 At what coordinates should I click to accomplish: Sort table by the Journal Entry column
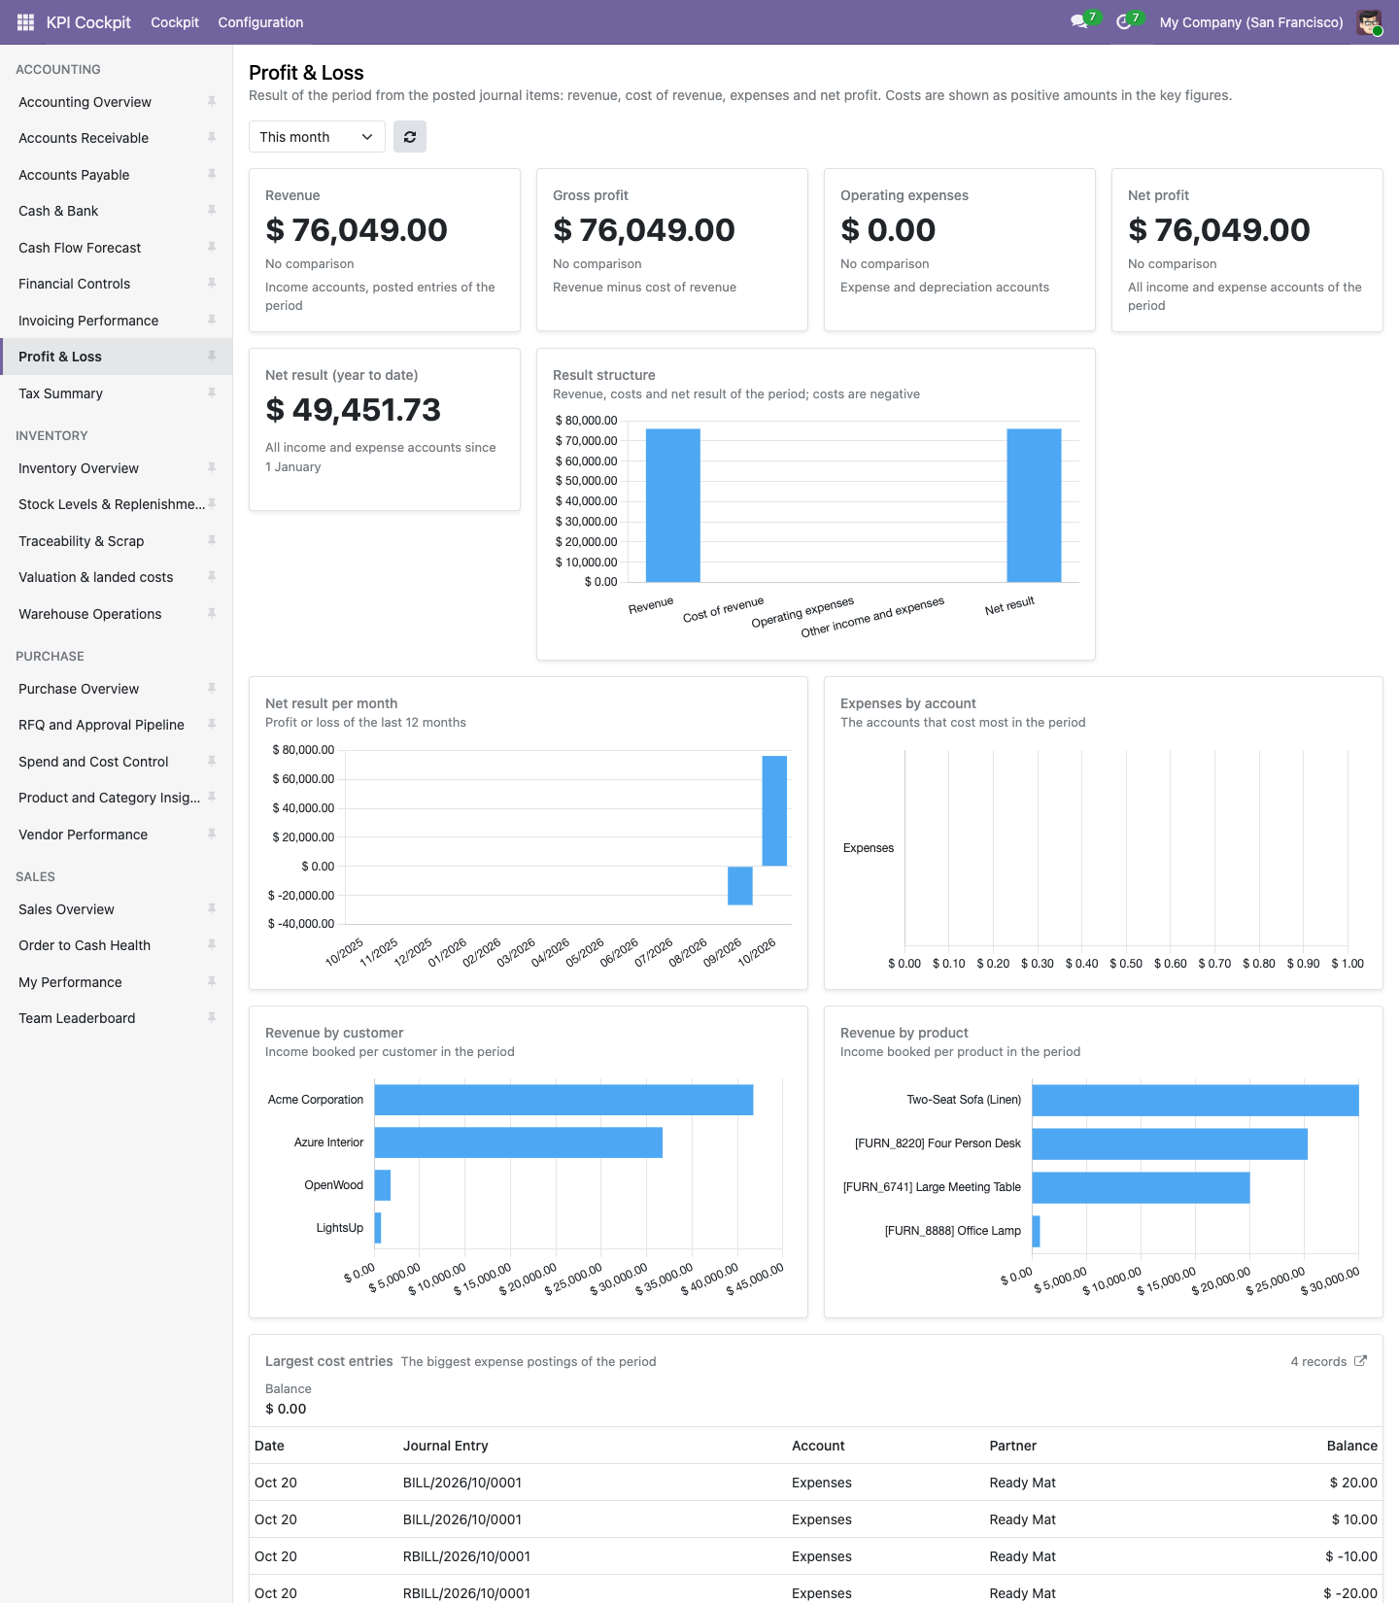coord(445,1446)
